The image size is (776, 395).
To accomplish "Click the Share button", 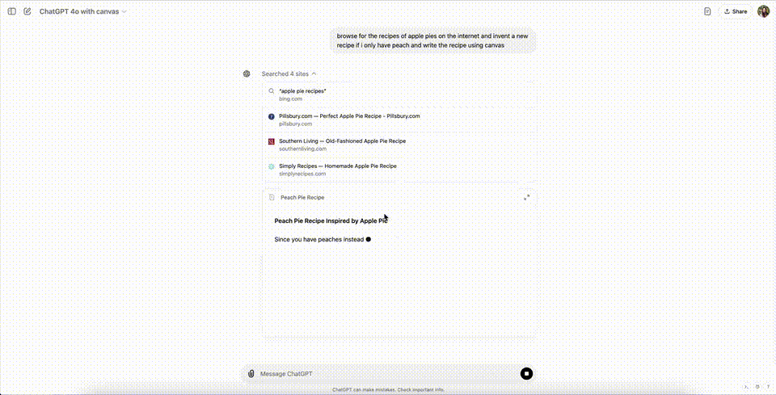I will click(736, 11).
